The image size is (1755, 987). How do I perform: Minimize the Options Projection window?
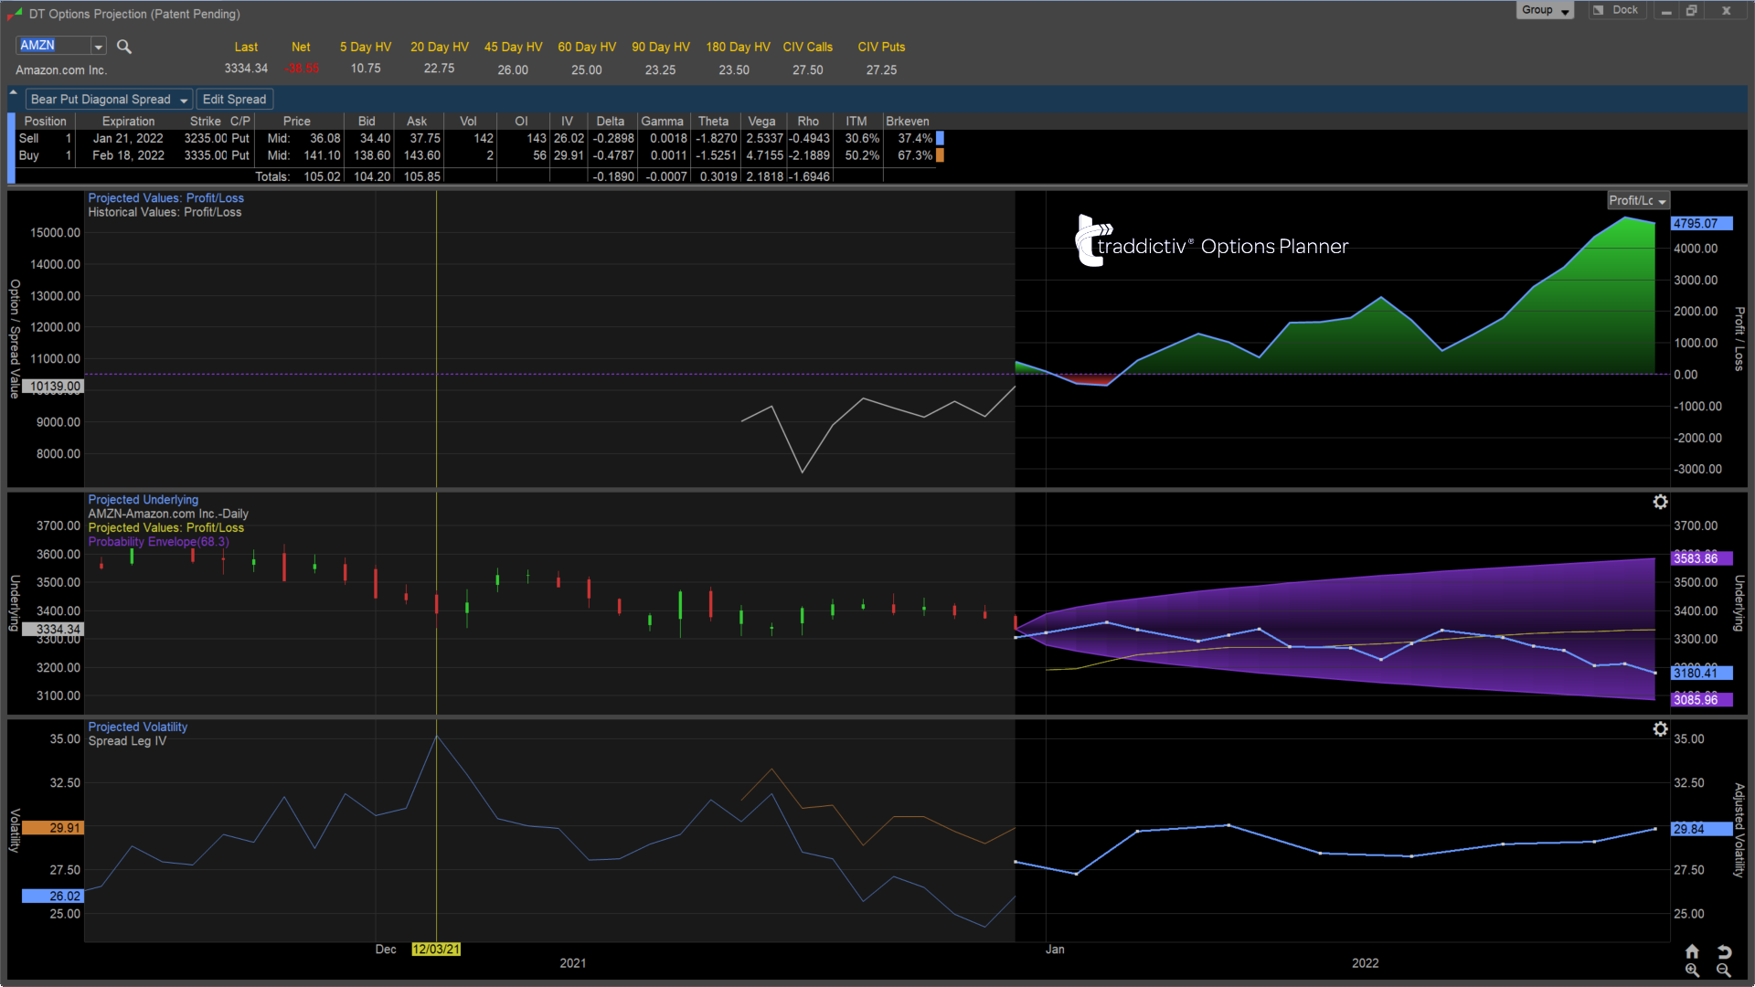1666,11
